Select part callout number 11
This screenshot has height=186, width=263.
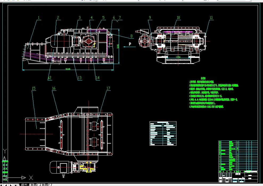[211, 18]
